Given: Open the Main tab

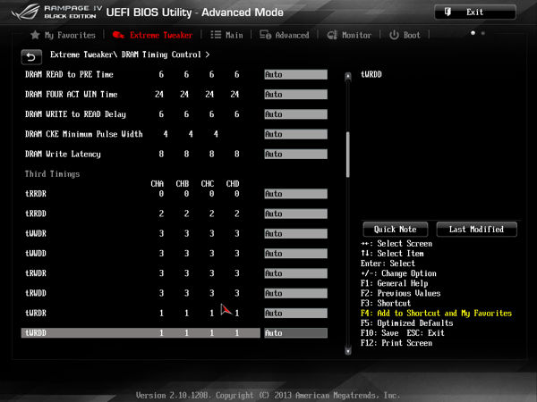Looking at the screenshot, I should 226,35.
